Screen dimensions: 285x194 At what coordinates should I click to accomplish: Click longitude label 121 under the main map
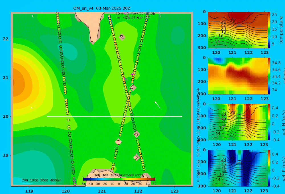pos(102,191)
